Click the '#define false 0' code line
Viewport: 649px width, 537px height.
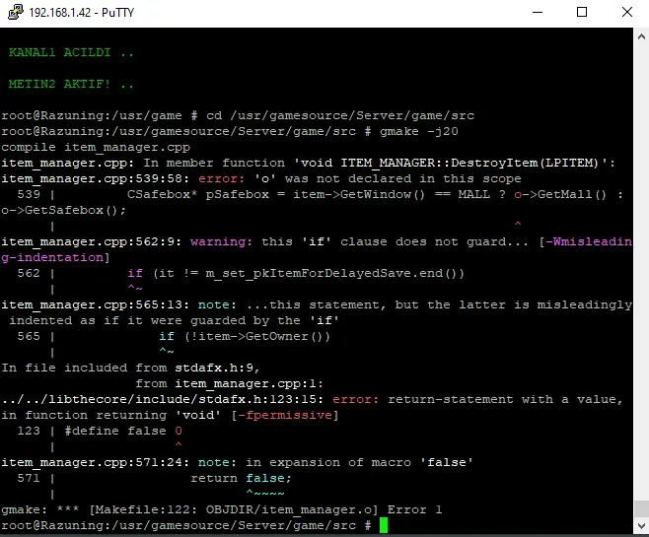click(123, 431)
